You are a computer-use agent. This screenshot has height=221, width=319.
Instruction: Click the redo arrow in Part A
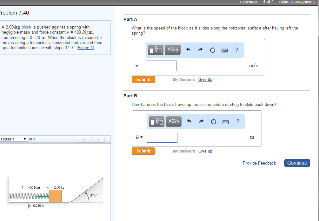pos(200,50)
